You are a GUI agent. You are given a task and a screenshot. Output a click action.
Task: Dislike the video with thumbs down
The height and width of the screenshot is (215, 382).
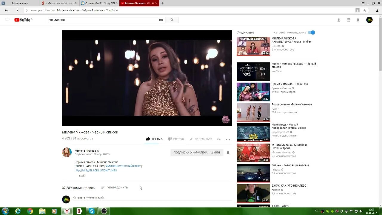pyautogui.click(x=170, y=139)
